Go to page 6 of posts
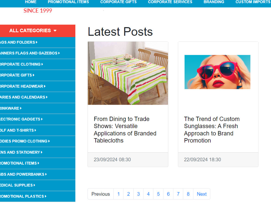This screenshot has height=203, width=271. (168, 194)
